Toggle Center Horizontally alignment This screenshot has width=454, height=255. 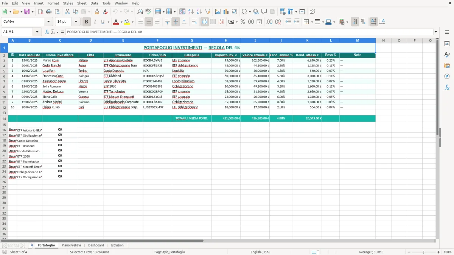click(x=149, y=22)
